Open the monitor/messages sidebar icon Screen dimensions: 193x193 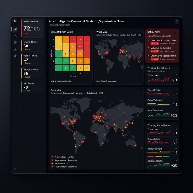click(15, 43)
